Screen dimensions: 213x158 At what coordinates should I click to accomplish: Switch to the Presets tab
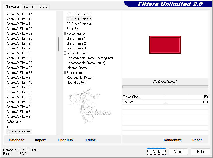[29, 7]
